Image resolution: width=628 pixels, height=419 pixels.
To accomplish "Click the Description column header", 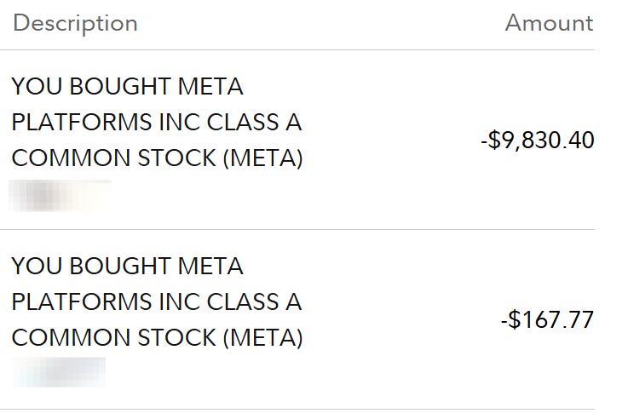I will click(x=75, y=23).
